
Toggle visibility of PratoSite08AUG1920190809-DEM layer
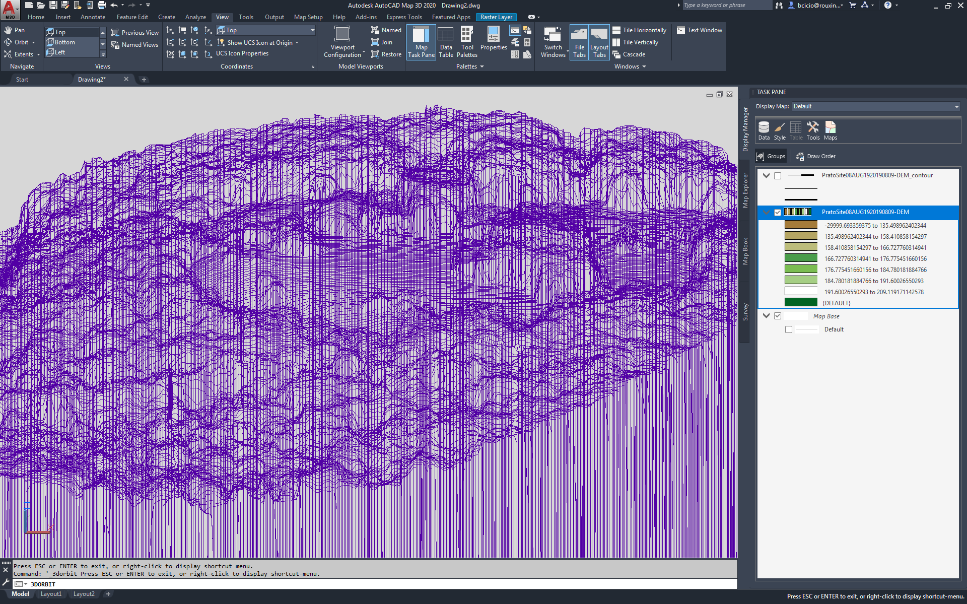pos(778,212)
